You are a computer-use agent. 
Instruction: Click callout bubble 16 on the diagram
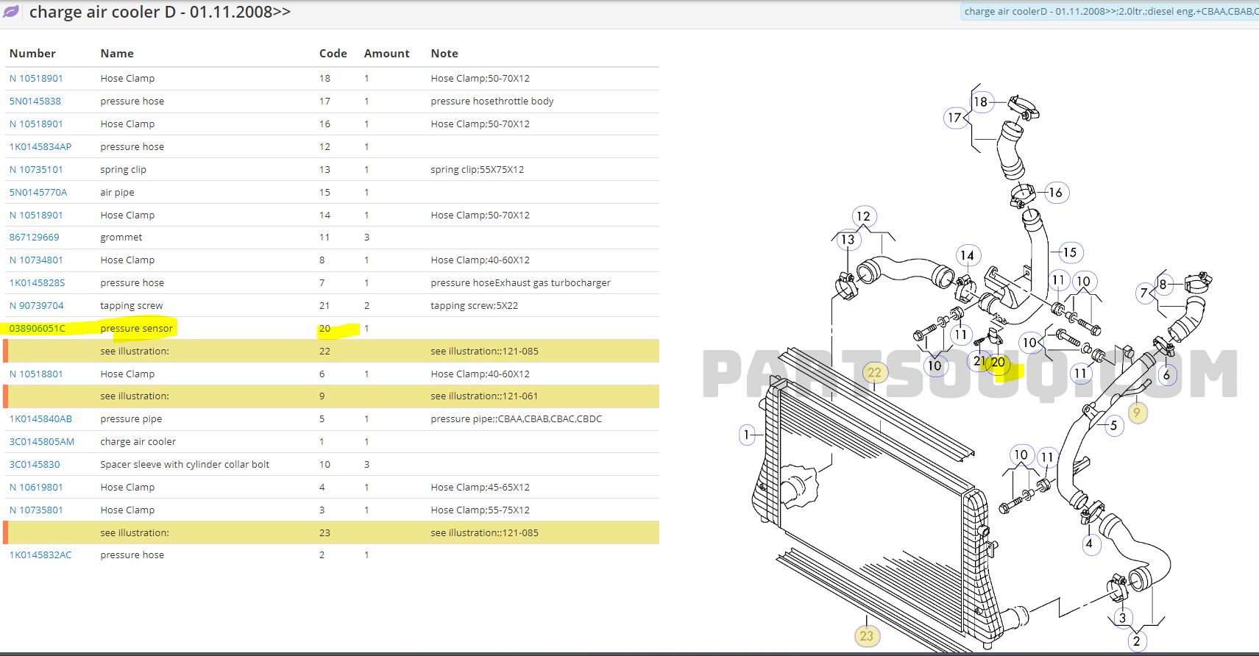(1055, 193)
